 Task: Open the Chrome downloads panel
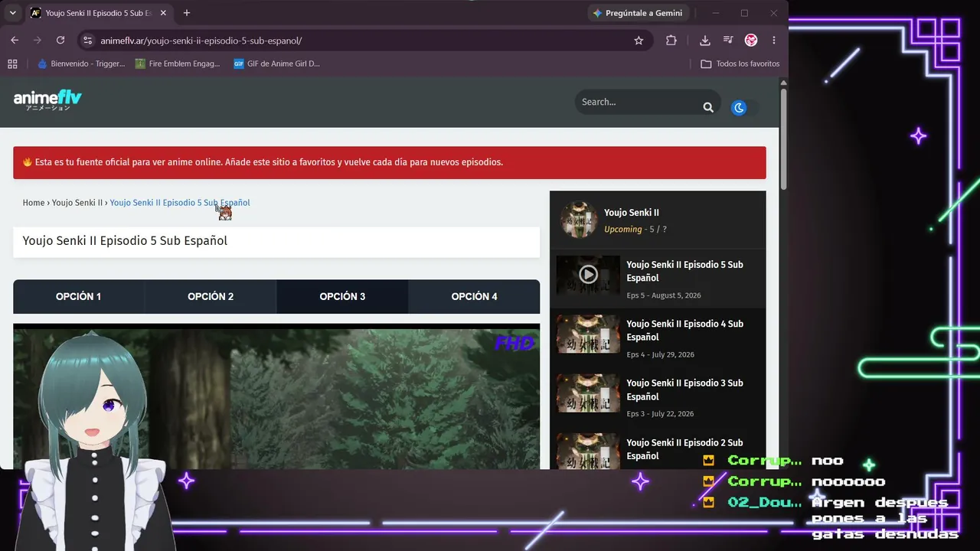point(705,41)
